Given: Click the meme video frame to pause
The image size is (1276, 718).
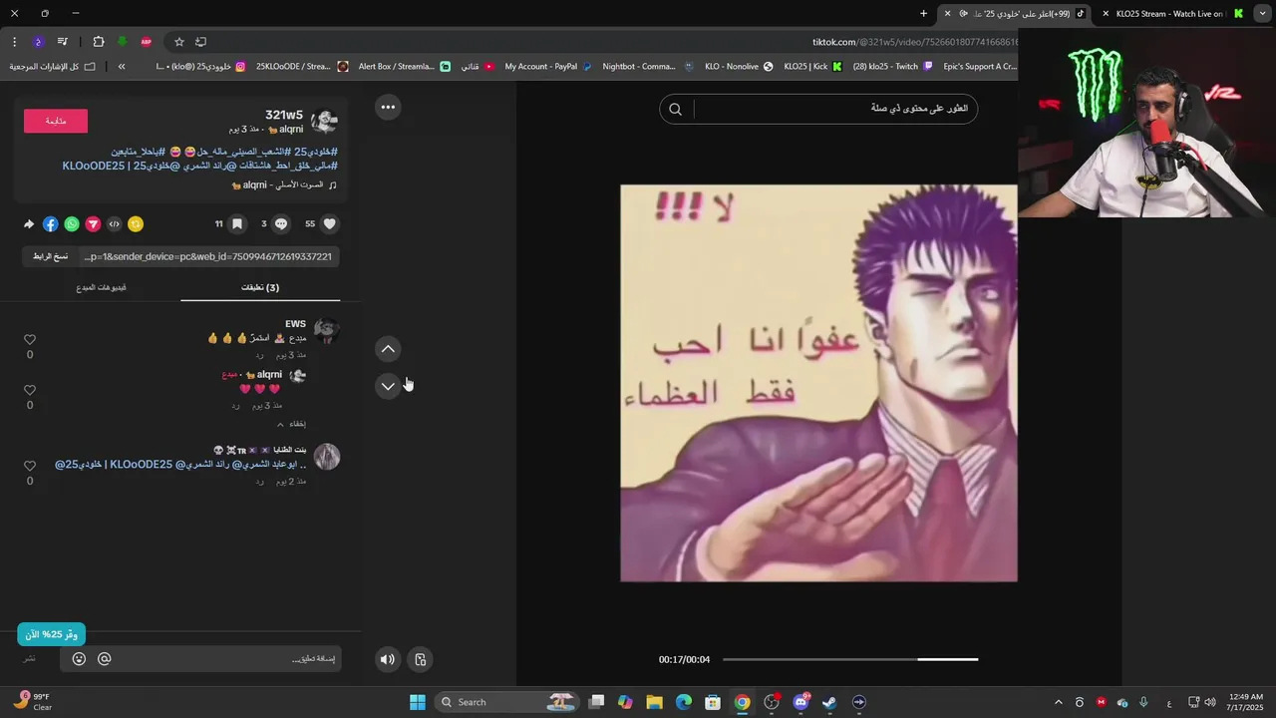Looking at the screenshot, I should click(818, 383).
